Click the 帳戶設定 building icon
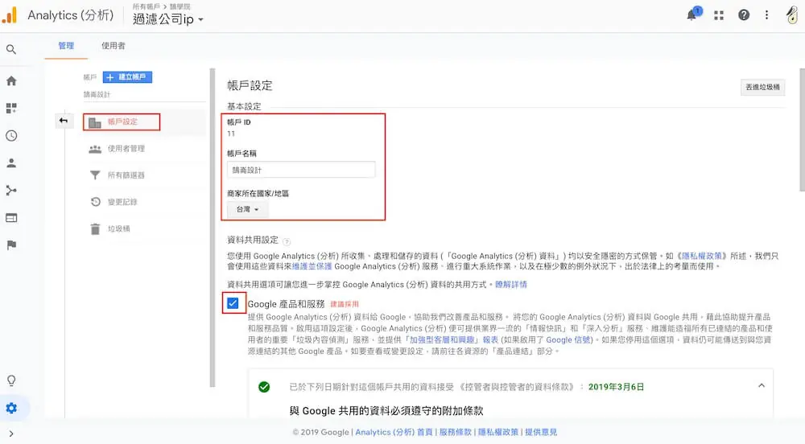805x444 pixels. (95, 122)
